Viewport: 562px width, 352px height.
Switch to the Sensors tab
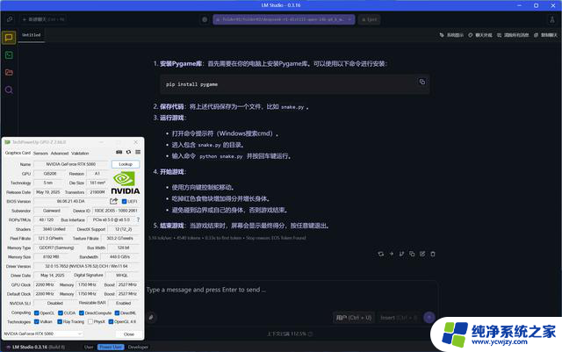(x=40, y=153)
